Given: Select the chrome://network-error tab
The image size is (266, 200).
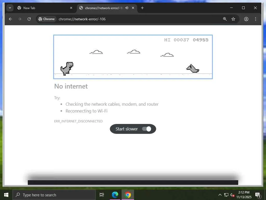Looking at the screenshot, I should (107, 8).
